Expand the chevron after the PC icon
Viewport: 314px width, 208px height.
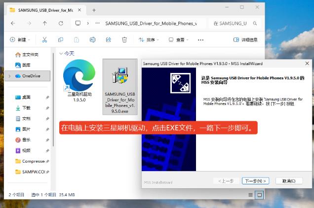(88, 23)
